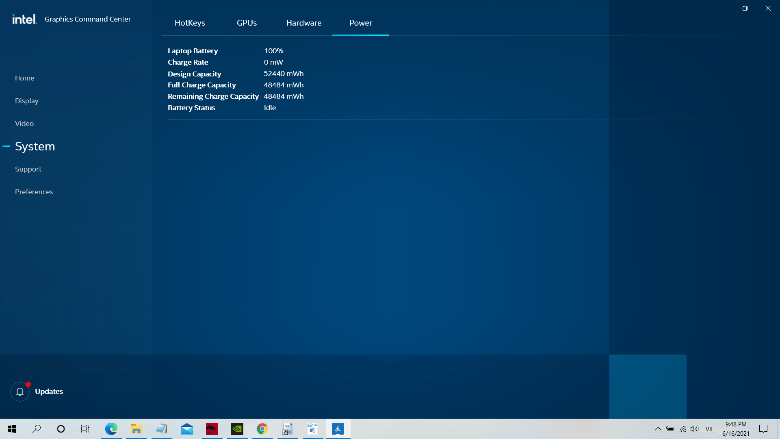The height and width of the screenshot is (439, 780).
Task: Click the Updates label
Action: click(49, 391)
